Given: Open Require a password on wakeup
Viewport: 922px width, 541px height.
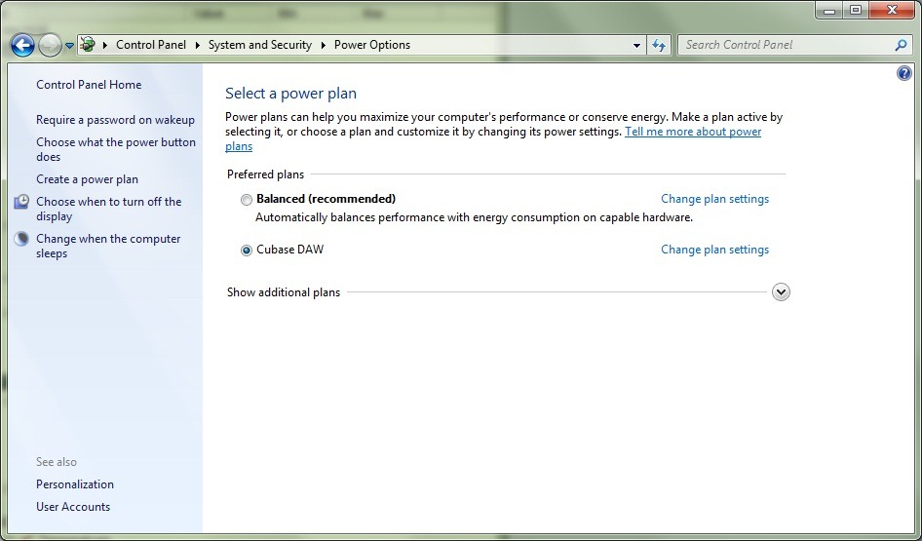Looking at the screenshot, I should coord(115,120).
